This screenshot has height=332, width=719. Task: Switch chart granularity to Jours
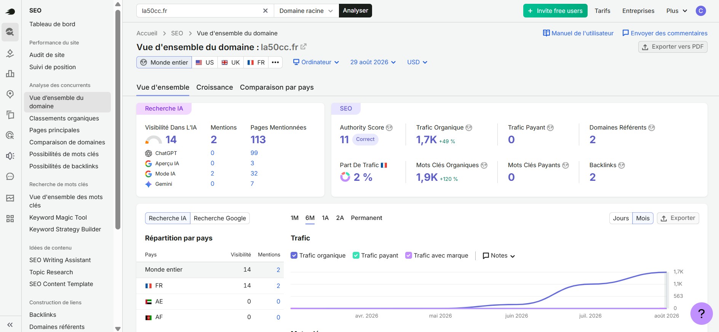click(x=621, y=218)
